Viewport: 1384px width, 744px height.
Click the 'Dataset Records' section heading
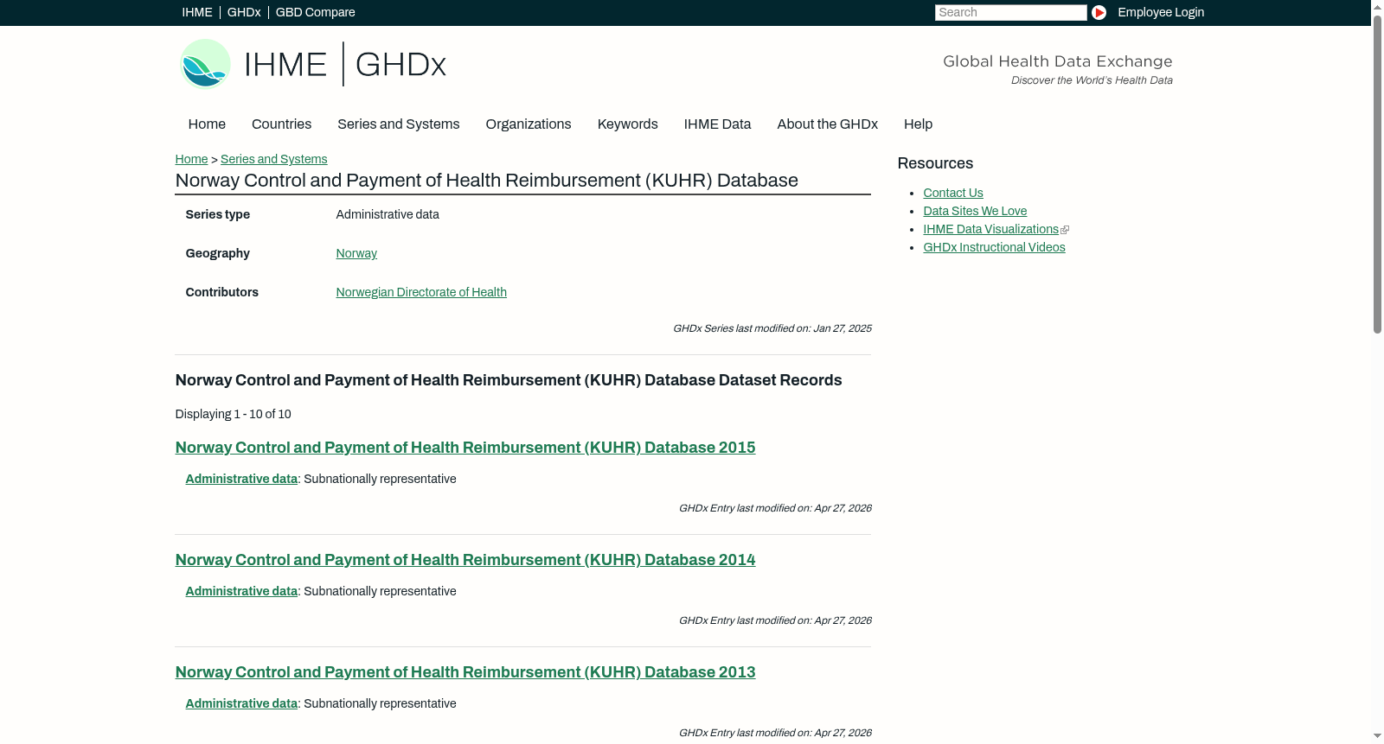pos(509,380)
